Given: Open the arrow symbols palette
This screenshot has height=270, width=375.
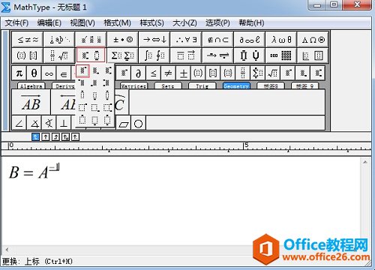Looking at the screenshot, I should point(154,40).
